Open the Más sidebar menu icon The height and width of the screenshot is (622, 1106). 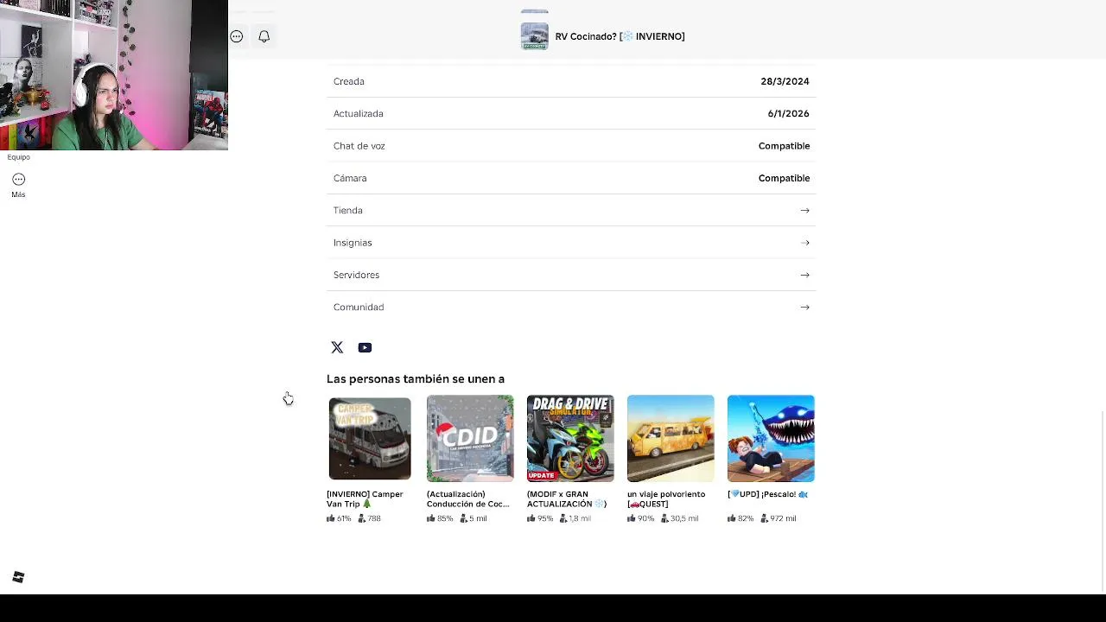point(19,180)
